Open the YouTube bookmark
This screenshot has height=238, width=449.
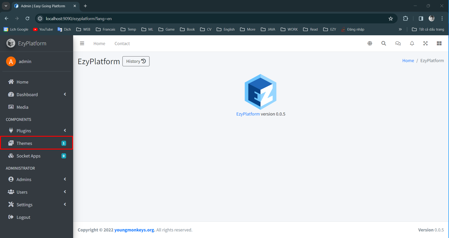43,29
